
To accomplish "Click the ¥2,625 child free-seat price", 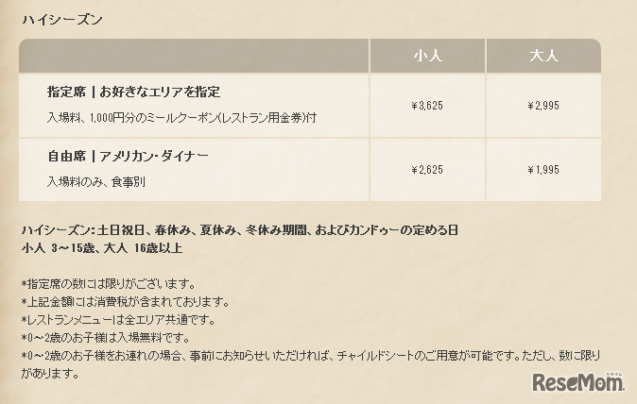I will [x=426, y=170].
